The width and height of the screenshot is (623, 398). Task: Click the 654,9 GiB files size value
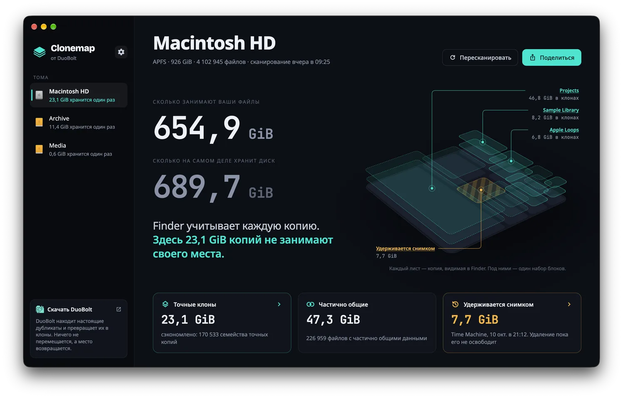(213, 128)
